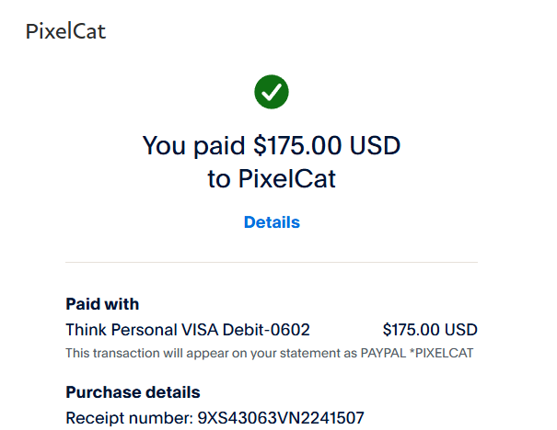Click the word "USD" in the main heading
557x430 pixels.
coord(377,145)
